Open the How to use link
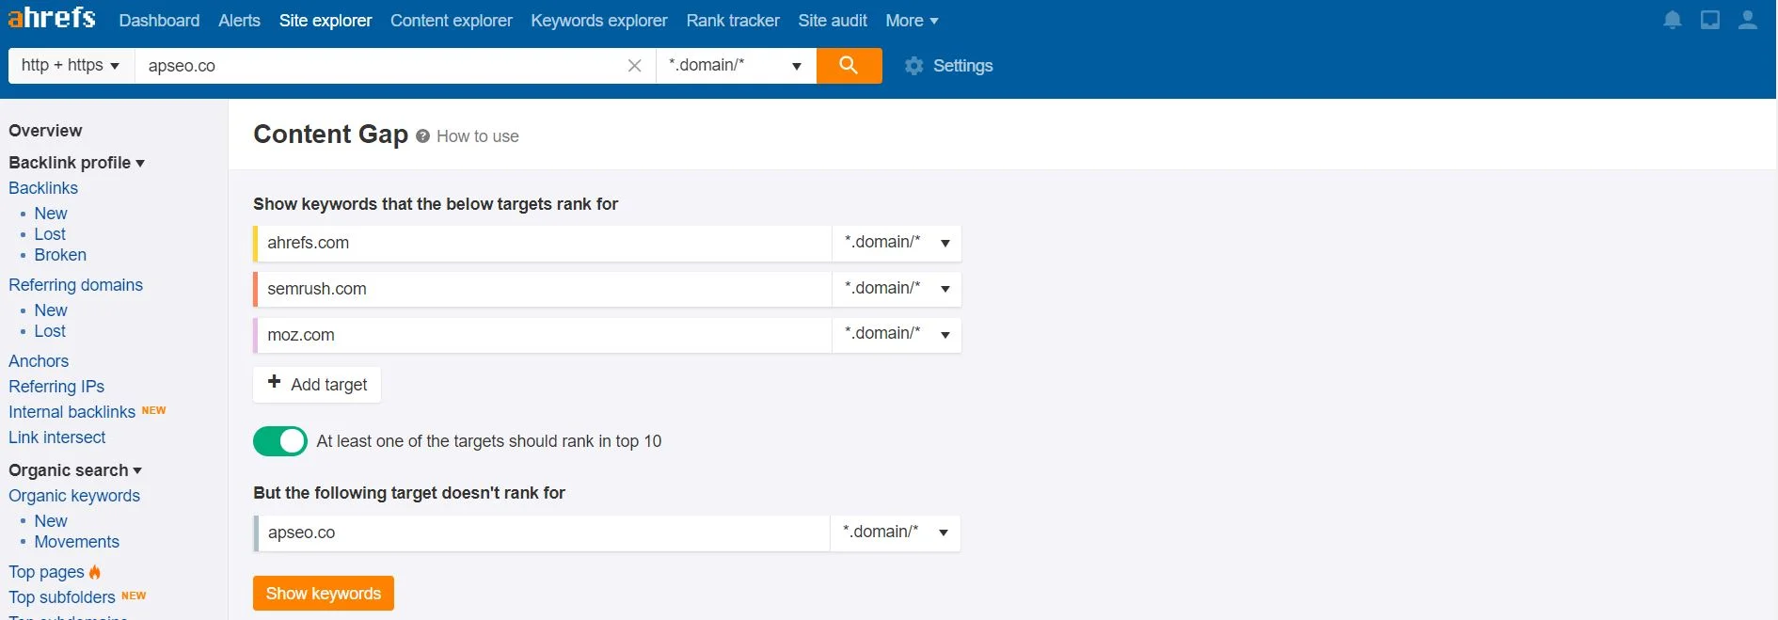 click(478, 136)
